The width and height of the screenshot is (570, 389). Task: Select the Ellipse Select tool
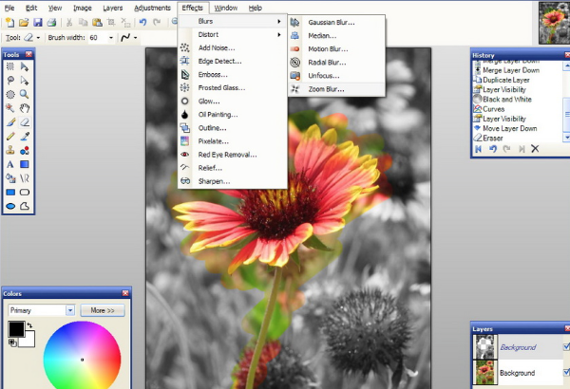tap(10, 95)
